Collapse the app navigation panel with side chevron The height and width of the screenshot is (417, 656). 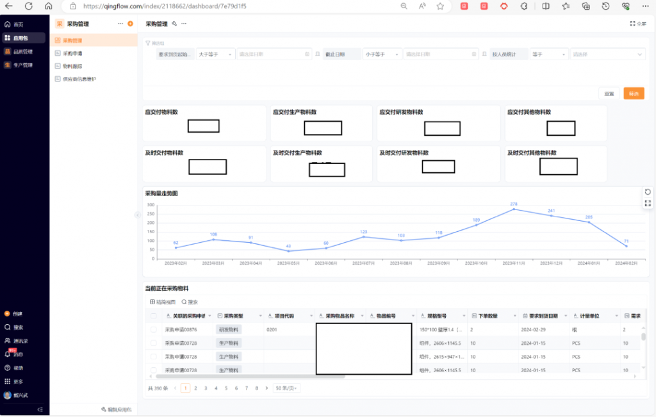(138, 215)
